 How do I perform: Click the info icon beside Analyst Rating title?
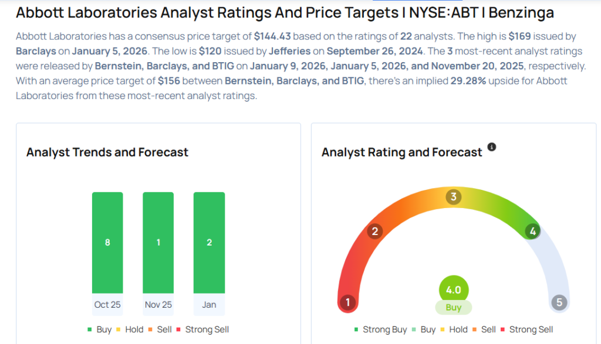pos(492,147)
